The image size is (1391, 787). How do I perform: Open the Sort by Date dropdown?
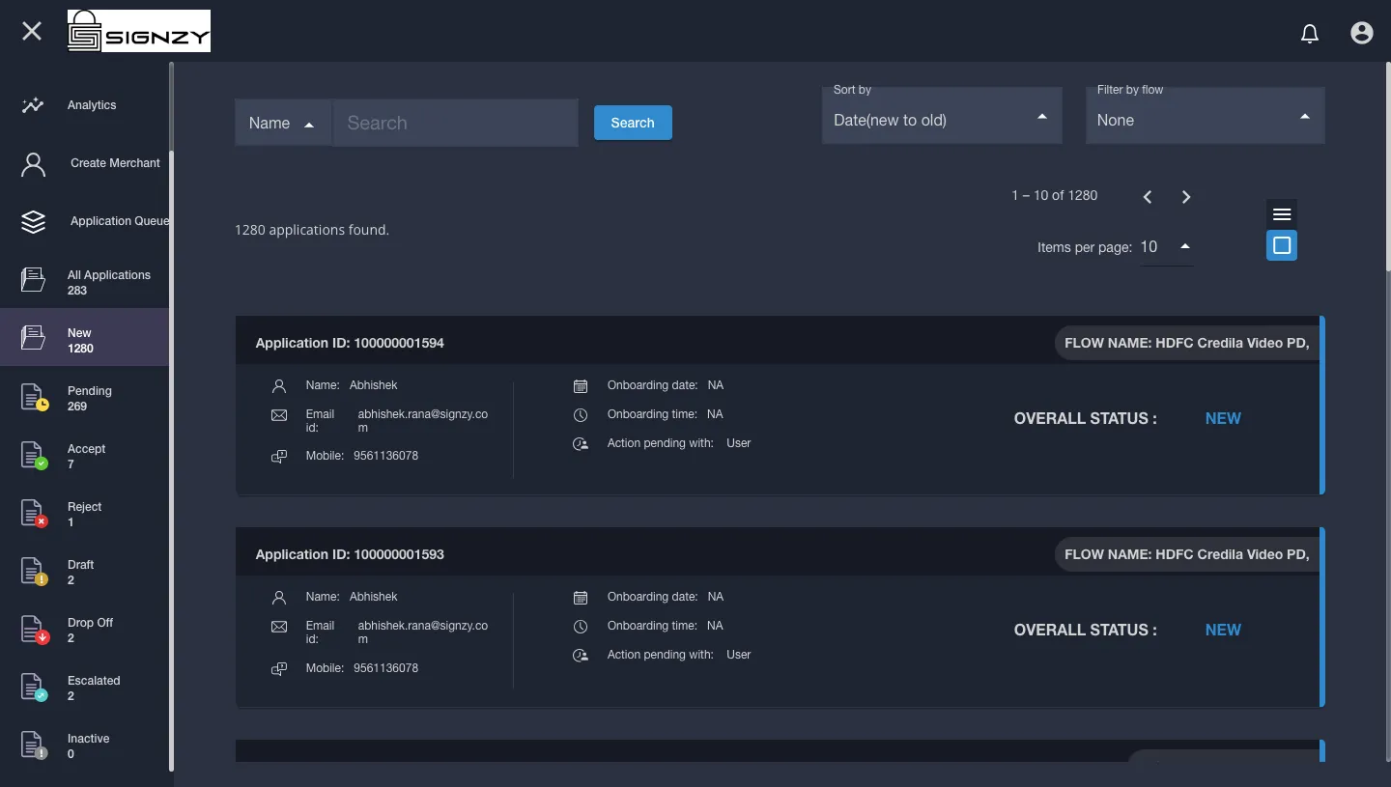pos(942,116)
